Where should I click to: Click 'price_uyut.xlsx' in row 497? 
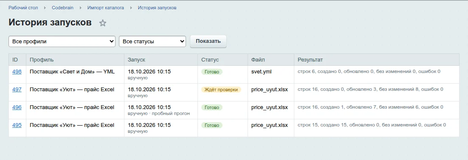coord(270,90)
